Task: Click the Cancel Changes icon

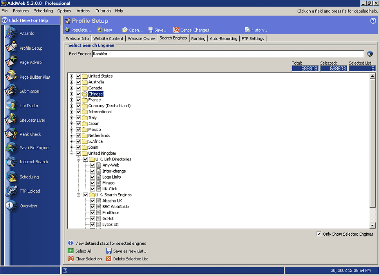Action: (x=176, y=30)
